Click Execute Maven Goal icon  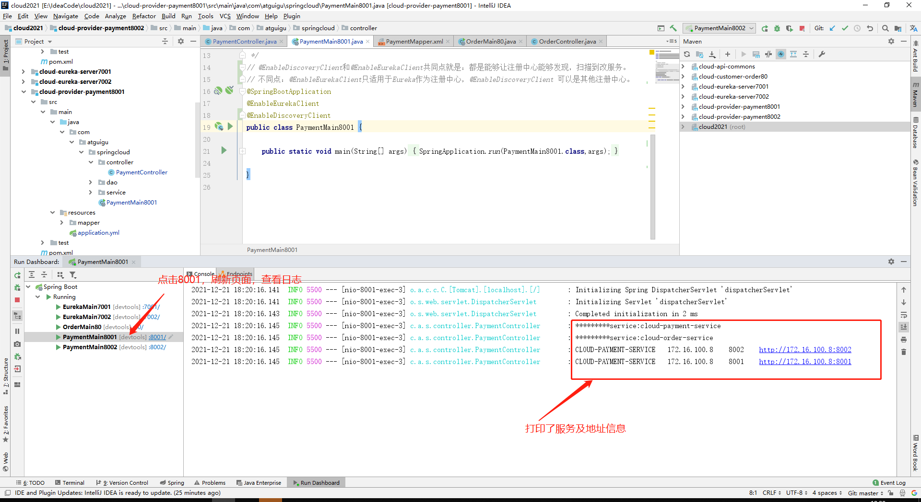click(756, 54)
